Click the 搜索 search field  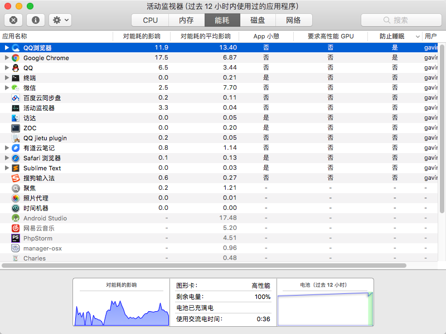coord(401,20)
